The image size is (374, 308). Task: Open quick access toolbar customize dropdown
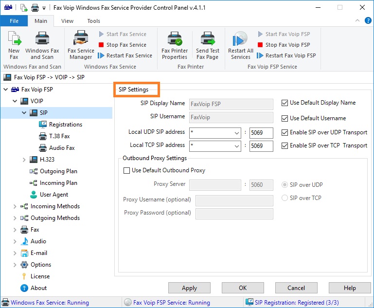click(44, 8)
